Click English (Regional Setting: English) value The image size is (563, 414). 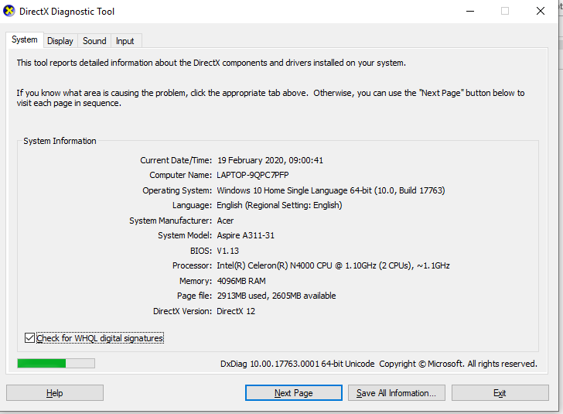[x=279, y=205]
